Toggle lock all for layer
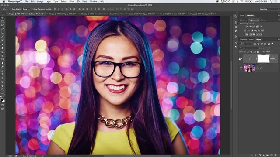280x157 pixels. click(258, 52)
